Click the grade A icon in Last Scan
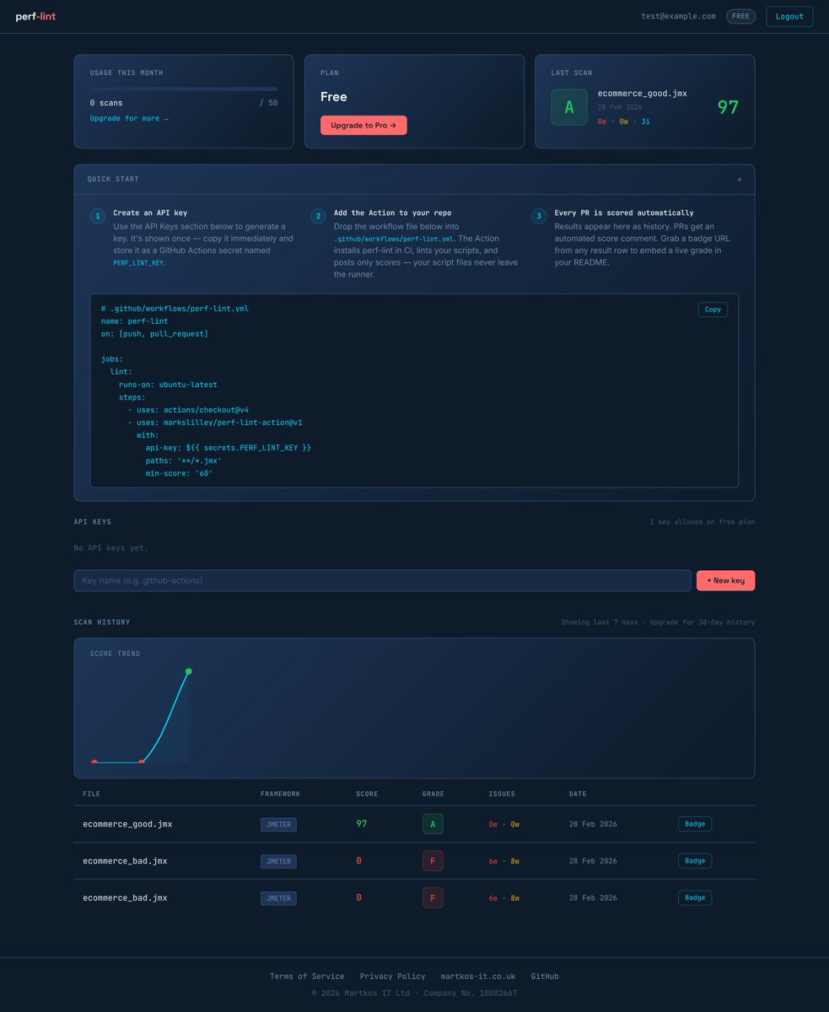829x1012 pixels. [x=569, y=107]
